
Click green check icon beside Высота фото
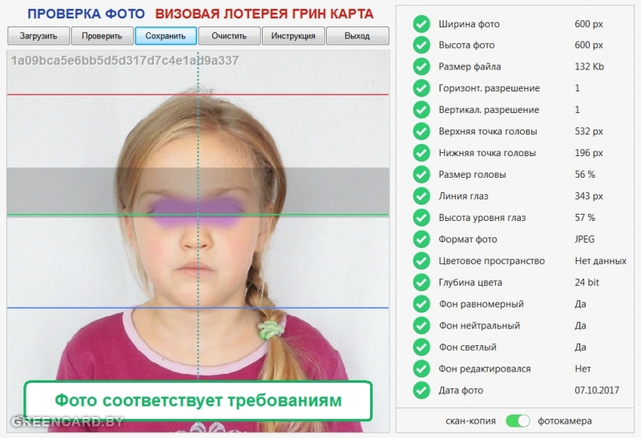pos(421,45)
